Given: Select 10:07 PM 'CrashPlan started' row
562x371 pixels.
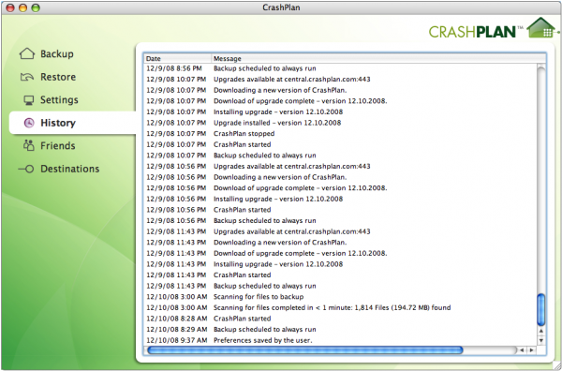Looking at the screenshot, I should click(341, 144).
